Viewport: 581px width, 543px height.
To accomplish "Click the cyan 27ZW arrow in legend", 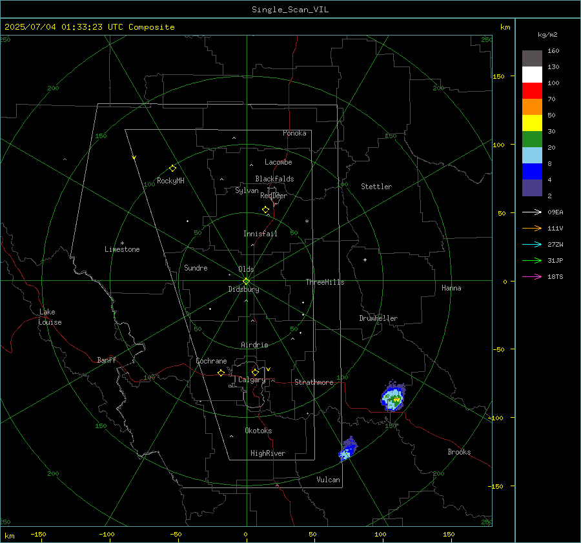I will tap(532, 245).
